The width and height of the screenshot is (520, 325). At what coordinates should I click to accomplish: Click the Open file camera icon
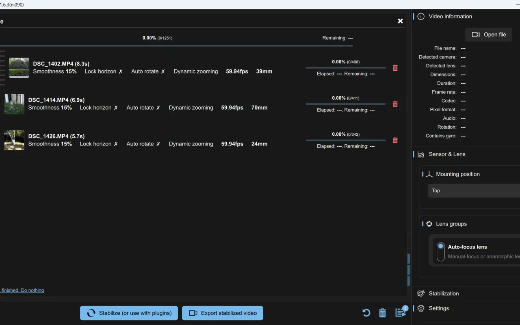476,35
